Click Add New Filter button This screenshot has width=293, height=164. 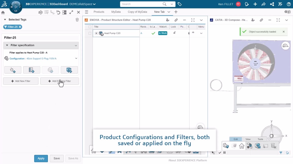(21, 81)
